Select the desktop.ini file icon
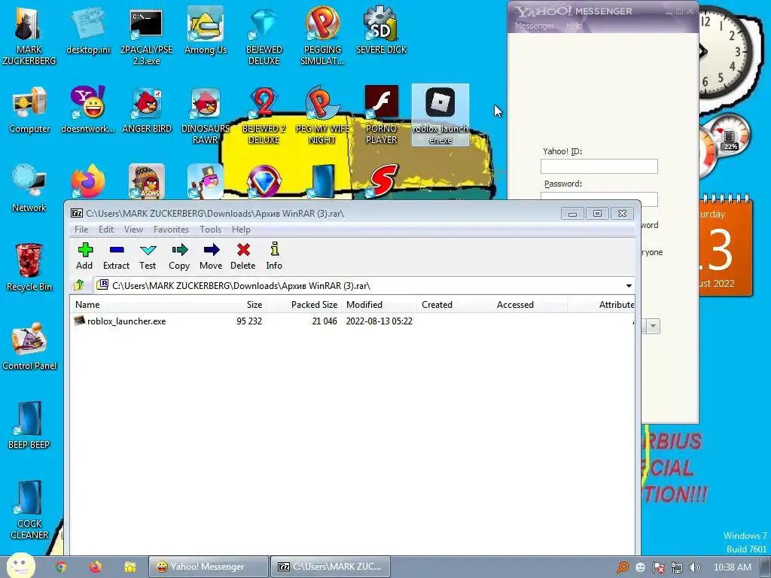This screenshot has height=578, width=771. tap(88, 30)
